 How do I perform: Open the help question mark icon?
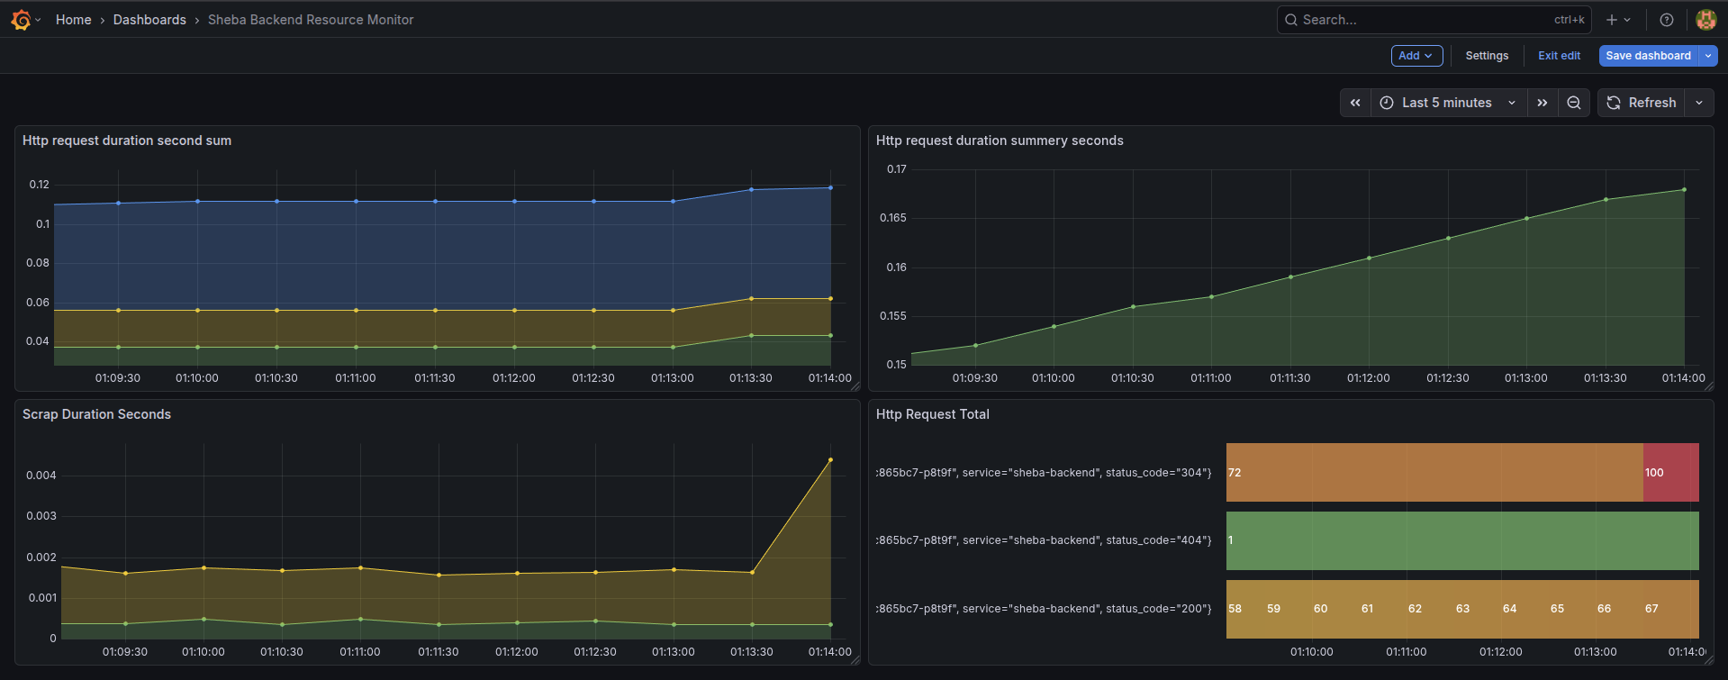click(x=1667, y=20)
